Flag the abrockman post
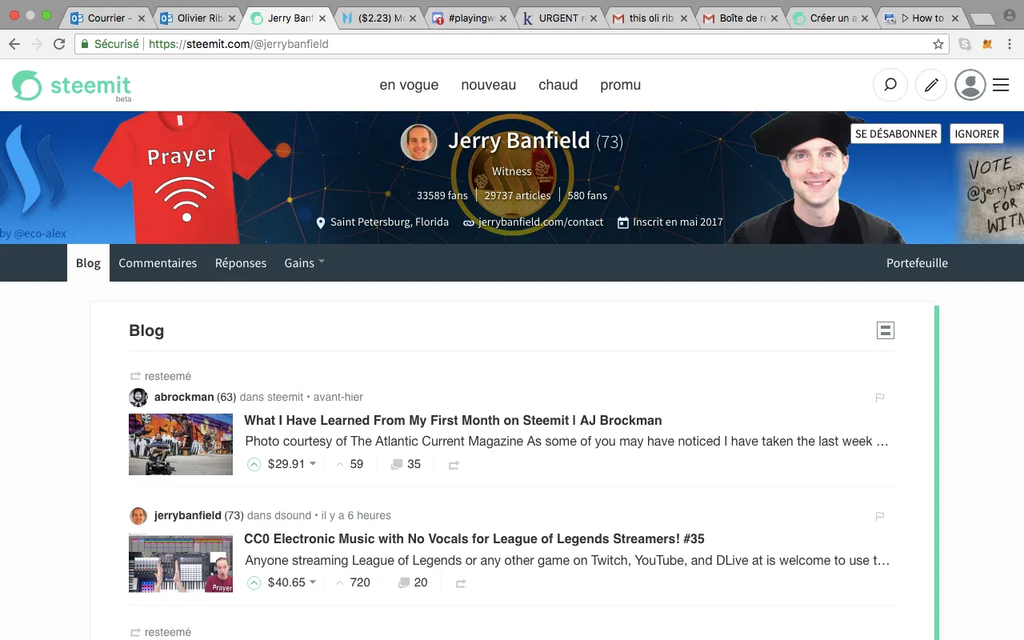Screen dimensions: 1024x640 879,398
